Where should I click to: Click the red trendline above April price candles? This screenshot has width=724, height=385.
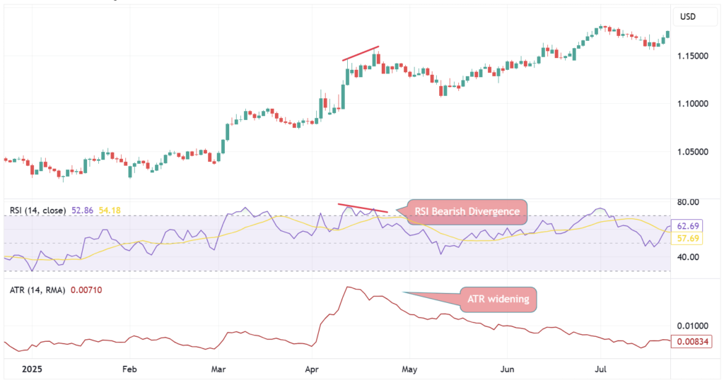click(361, 53)
